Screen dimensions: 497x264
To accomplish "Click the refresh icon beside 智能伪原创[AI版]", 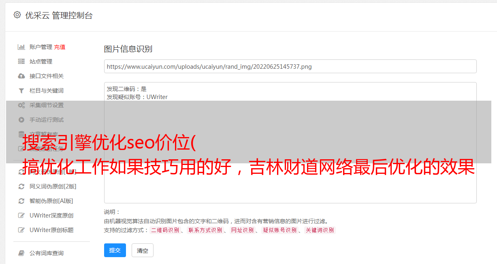I will pyautogui.click(x=21, y=201).
